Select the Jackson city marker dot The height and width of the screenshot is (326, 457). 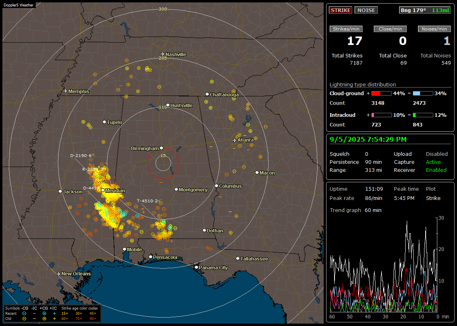pos(60,192)
